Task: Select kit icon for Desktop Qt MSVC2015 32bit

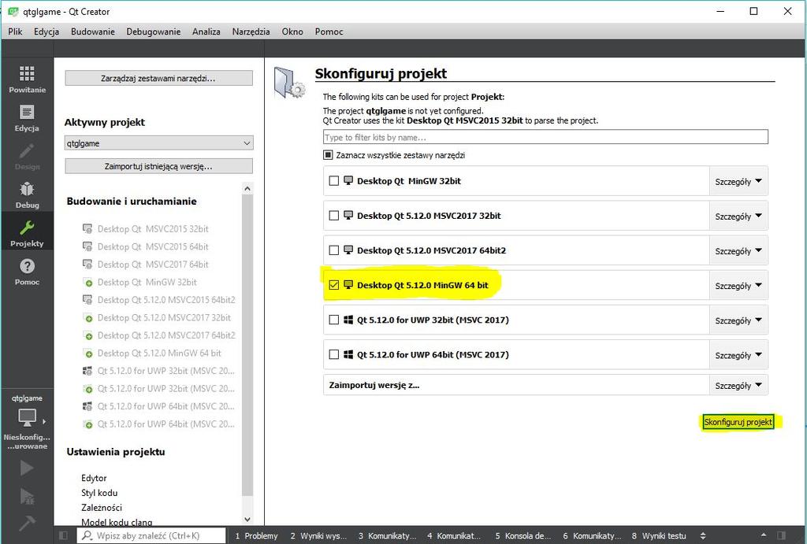Action: coord(87,229)
